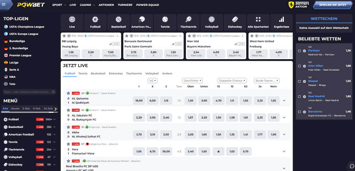This screenshot has height=171, width=355.
Task: Expand the Volleyball menu entry
Action: point(54,157)
